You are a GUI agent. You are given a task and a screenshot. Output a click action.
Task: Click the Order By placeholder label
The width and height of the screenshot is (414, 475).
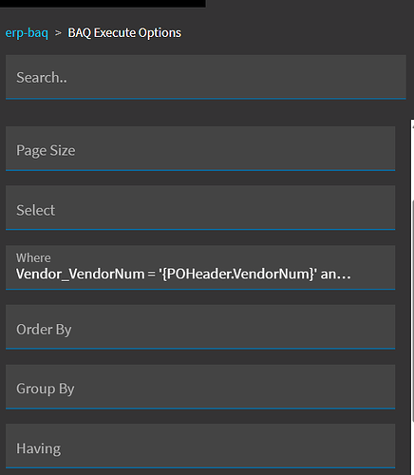[x=44, y=330]
